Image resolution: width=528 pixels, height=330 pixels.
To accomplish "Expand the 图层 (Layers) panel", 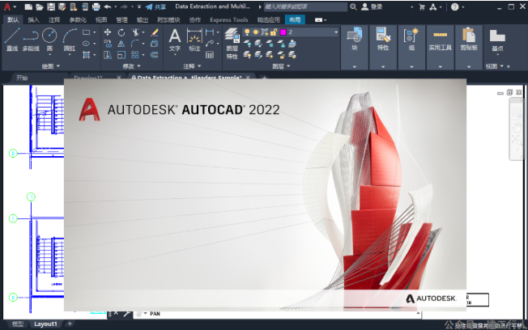I will click(281, 66).
